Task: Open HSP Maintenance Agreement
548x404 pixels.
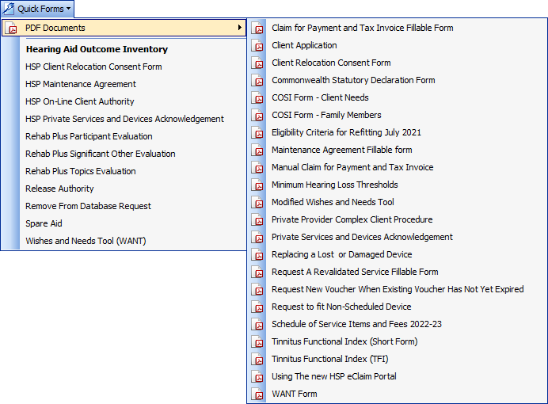Action: coord(81,84)
